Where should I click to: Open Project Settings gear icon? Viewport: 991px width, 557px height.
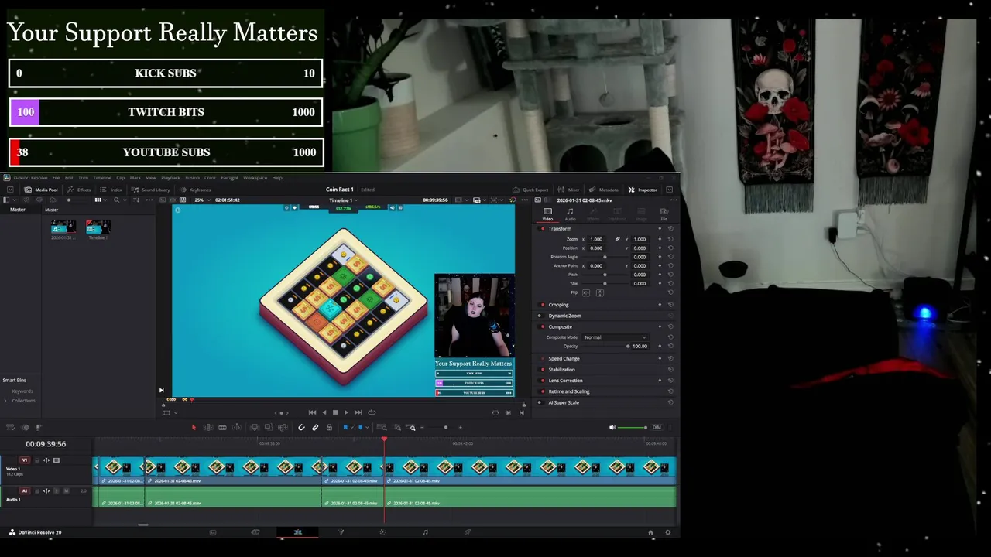[668, 532]
